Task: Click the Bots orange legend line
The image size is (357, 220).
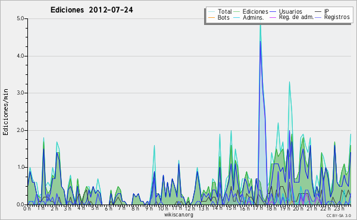Action: coord(211,17)
